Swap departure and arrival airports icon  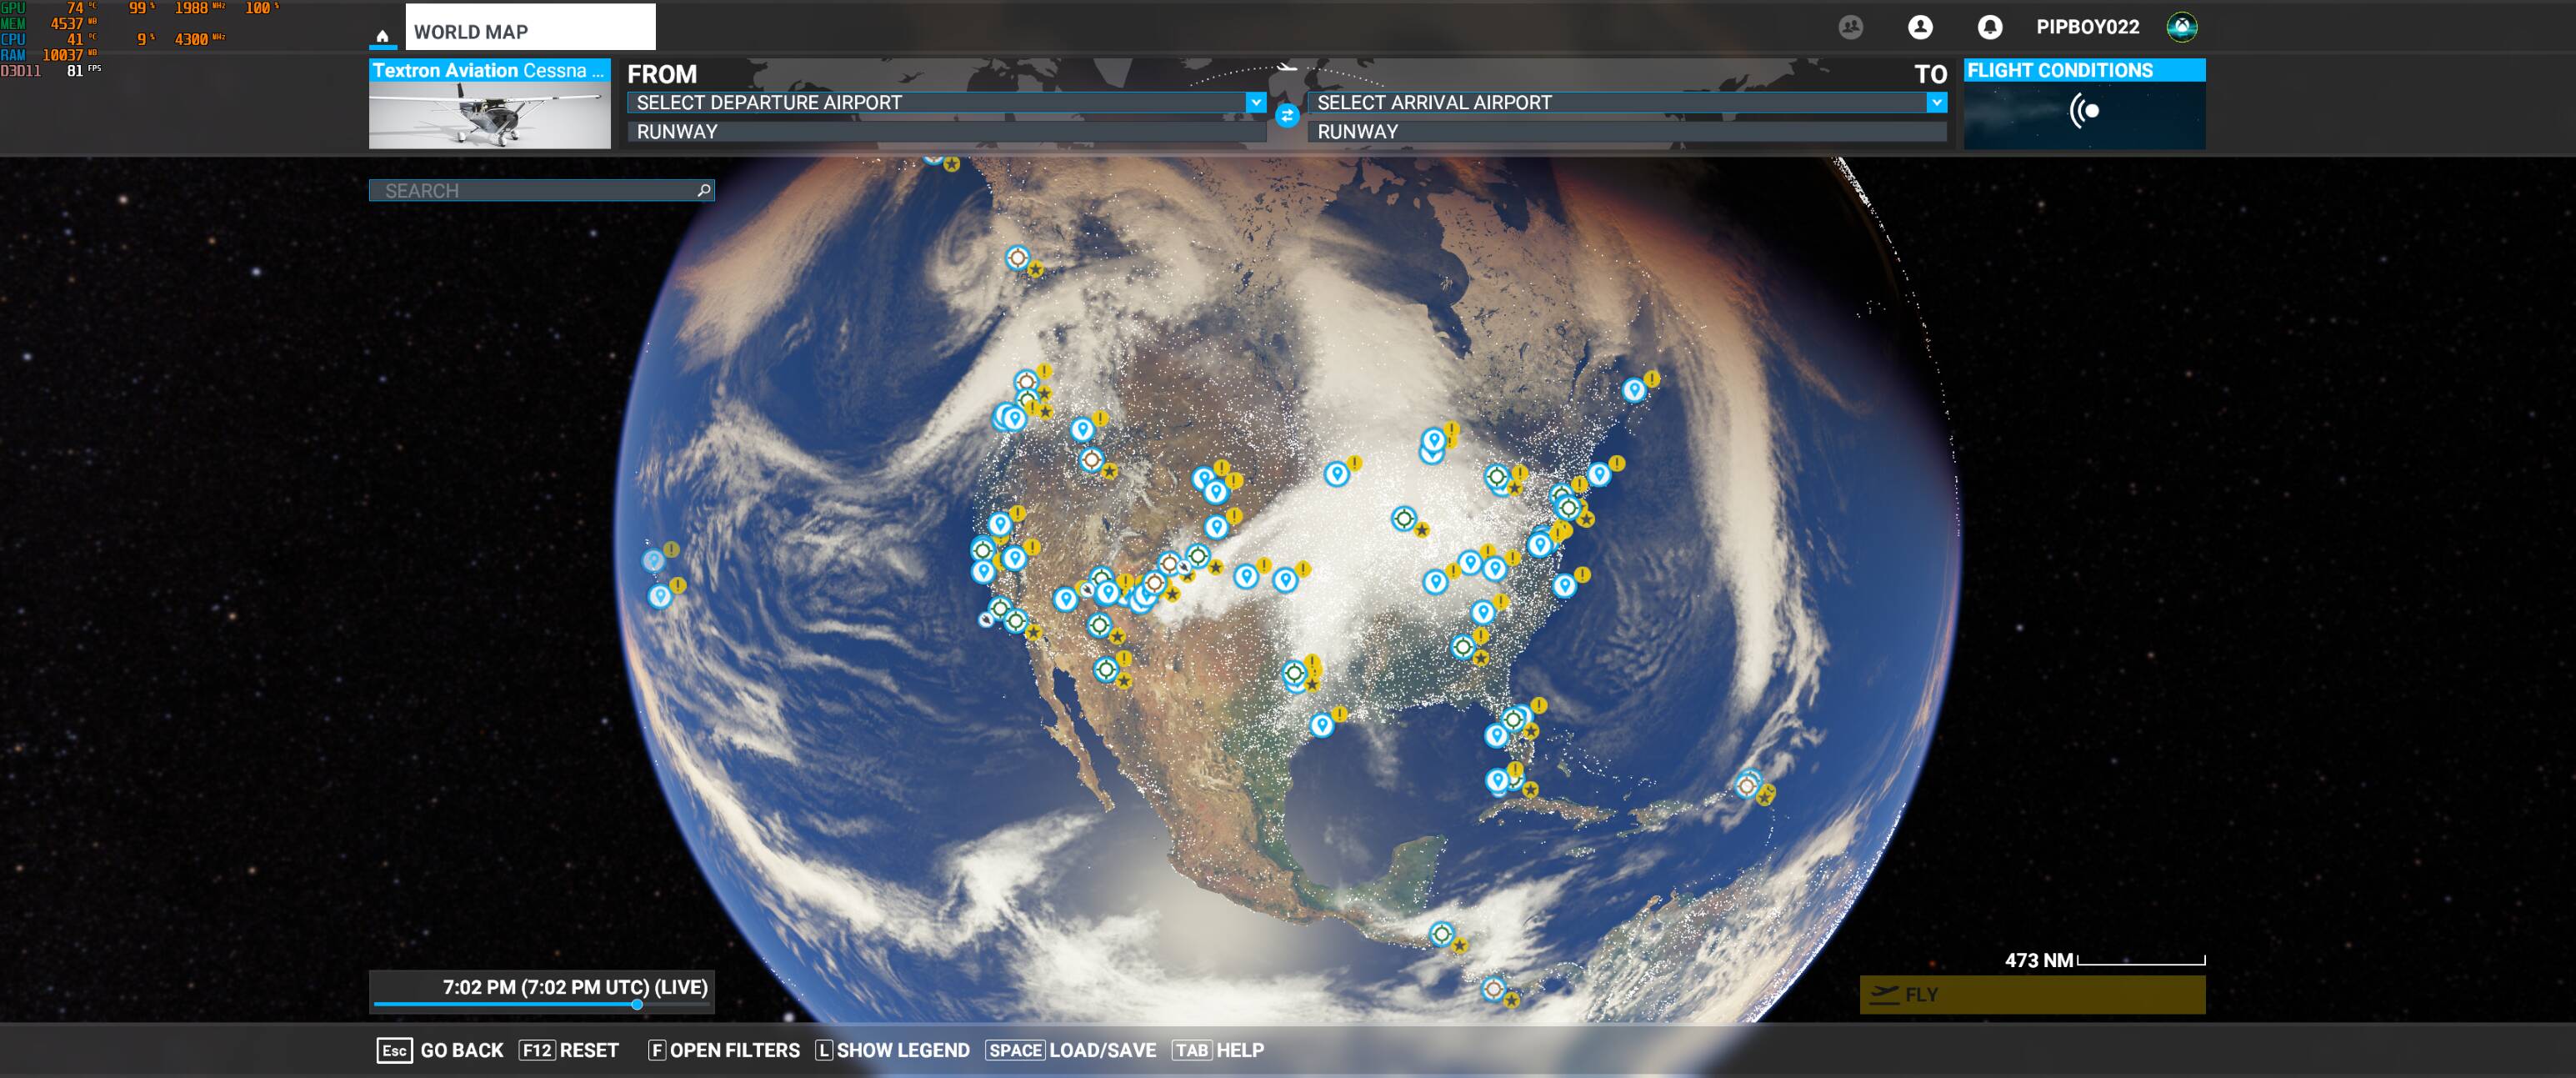tap(1287, 116)
